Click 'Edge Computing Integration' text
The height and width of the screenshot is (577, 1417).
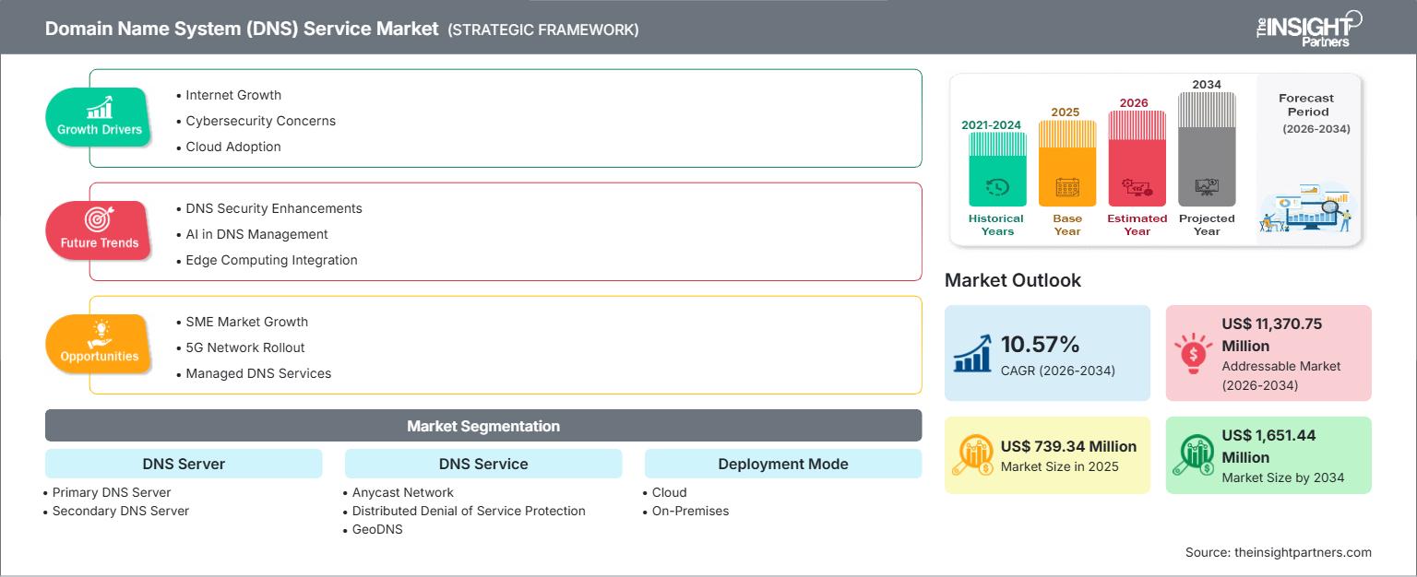click(271, 260)
